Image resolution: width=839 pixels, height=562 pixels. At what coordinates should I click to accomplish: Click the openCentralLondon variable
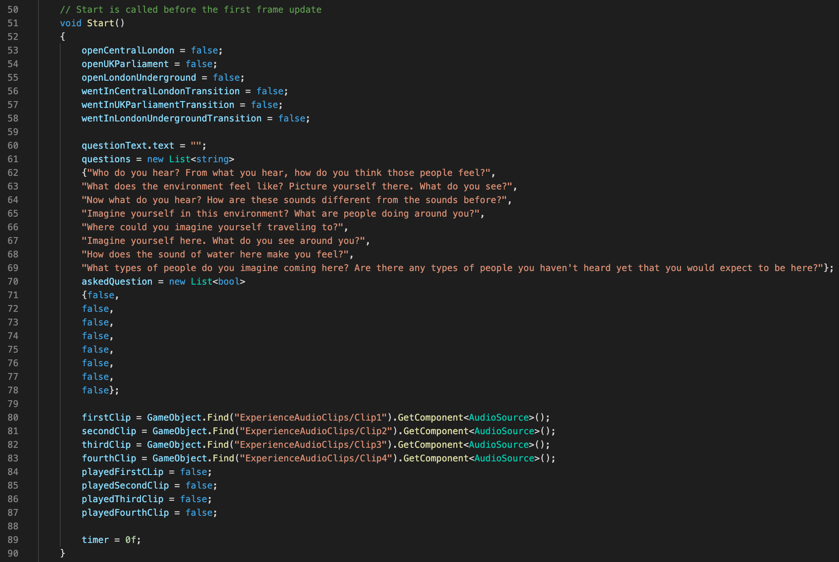(128, 50)
